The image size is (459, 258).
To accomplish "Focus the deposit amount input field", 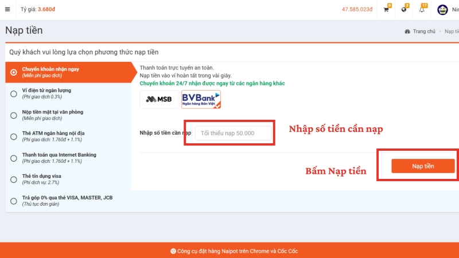I will [x=234, y=133].
